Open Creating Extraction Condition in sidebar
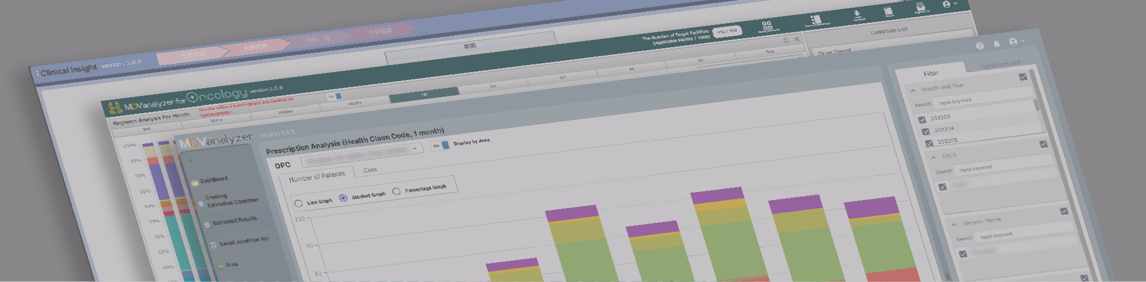The image size is (1146, 282). click(x=229, y=200)
